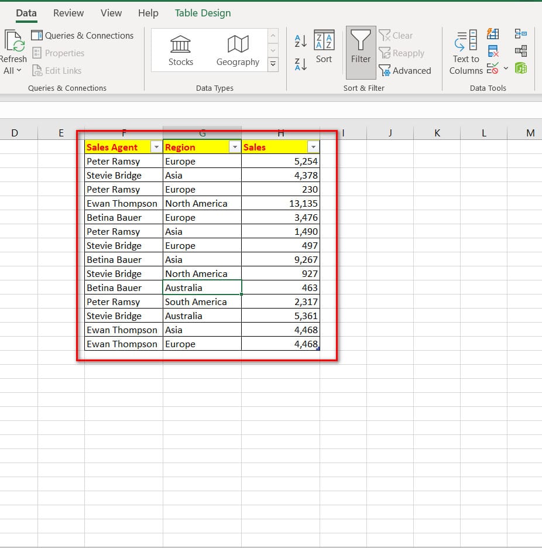This screenshot has height=548, width=542.
Task: Select the cell containing North America 13,135 sales
Action: click(280, 204)
